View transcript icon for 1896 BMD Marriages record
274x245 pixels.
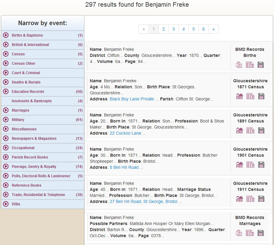[239, 233]
